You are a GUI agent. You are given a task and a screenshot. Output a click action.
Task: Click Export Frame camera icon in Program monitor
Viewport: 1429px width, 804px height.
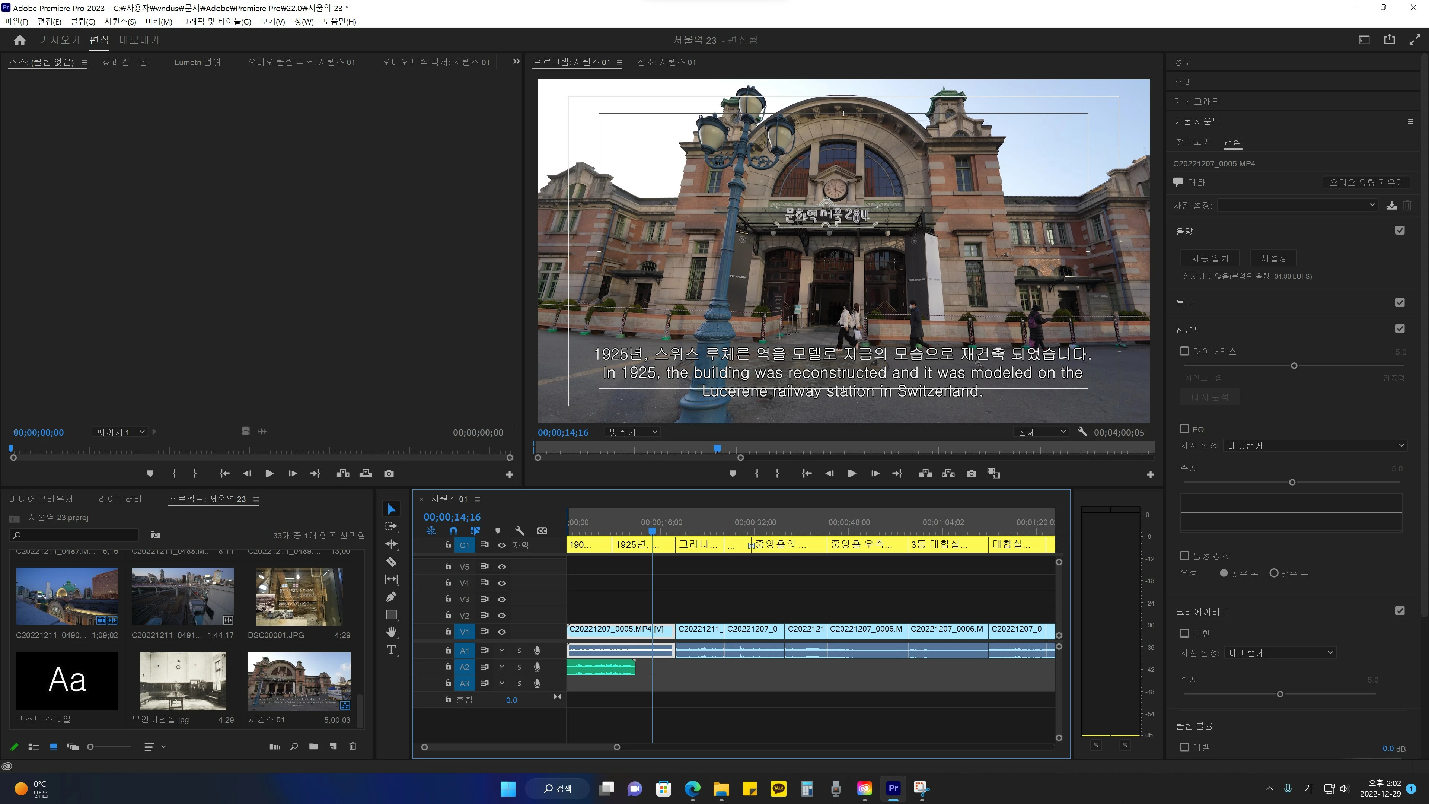(x=971, y=473)
